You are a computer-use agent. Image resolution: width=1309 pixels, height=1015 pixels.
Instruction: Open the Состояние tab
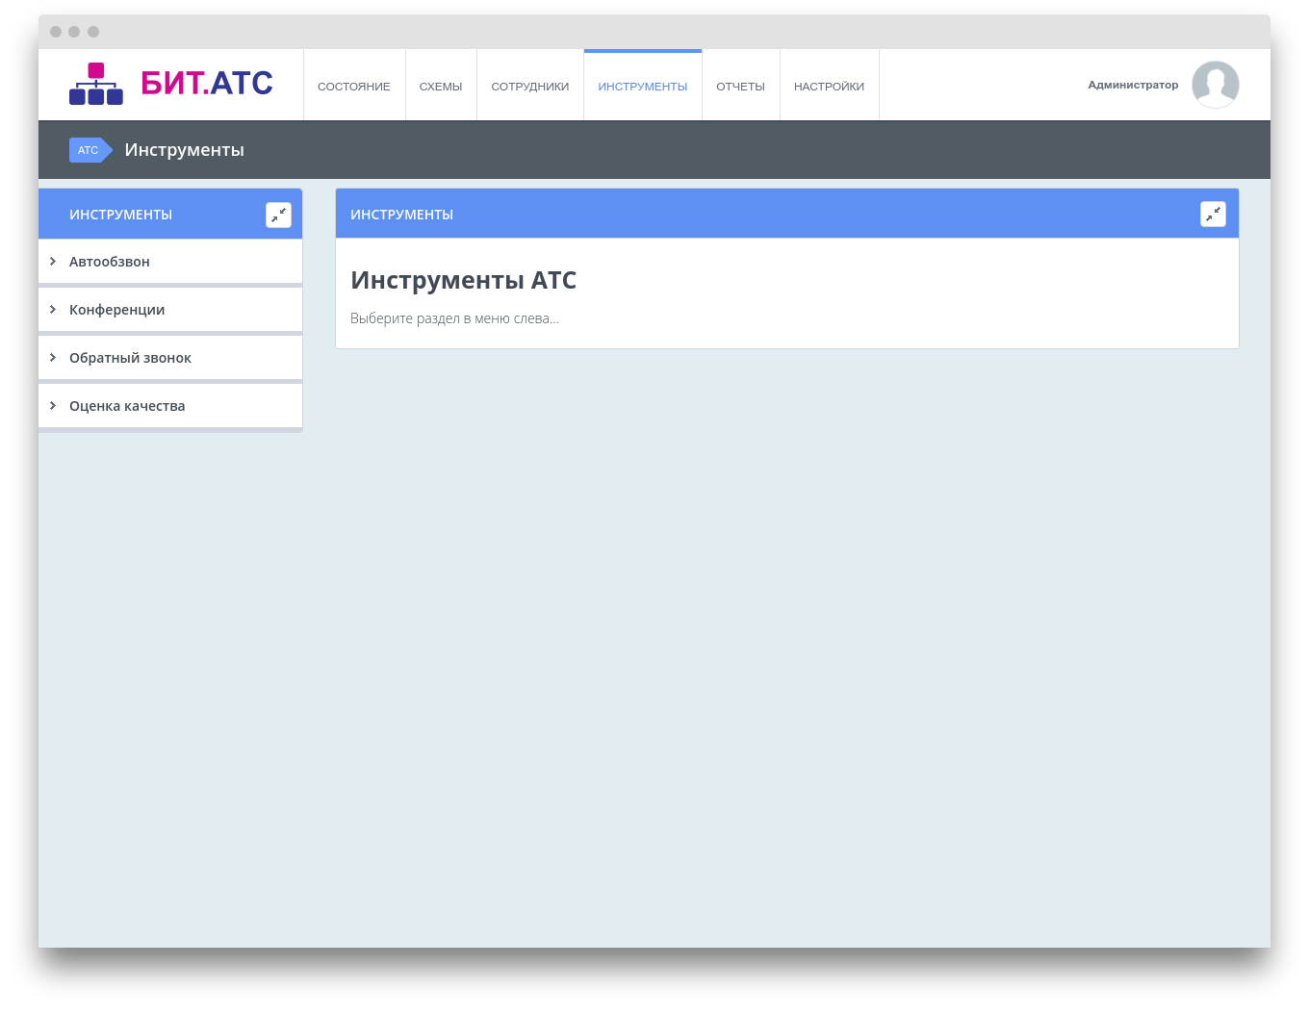click(354, 87)
